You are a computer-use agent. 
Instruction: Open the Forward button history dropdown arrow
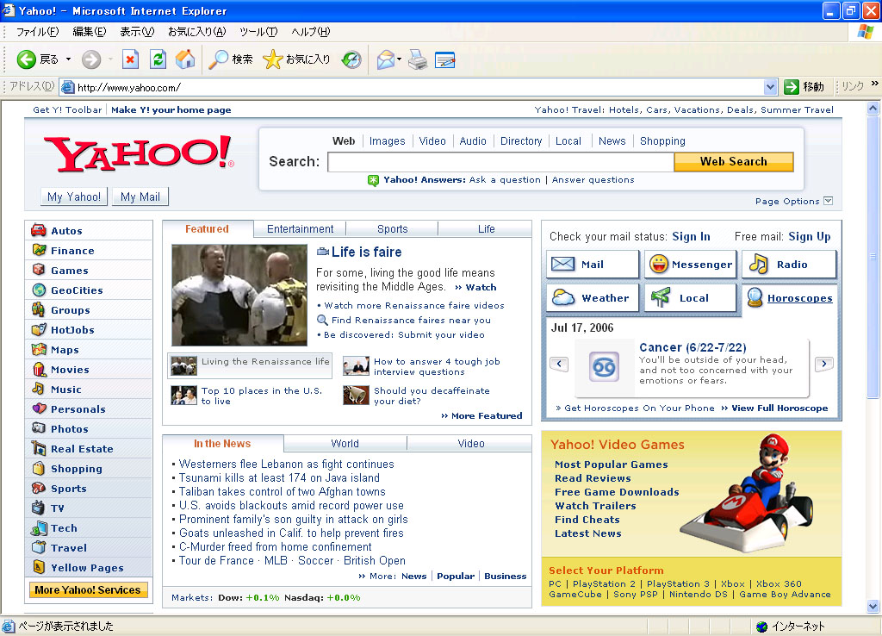click(110, 59)
